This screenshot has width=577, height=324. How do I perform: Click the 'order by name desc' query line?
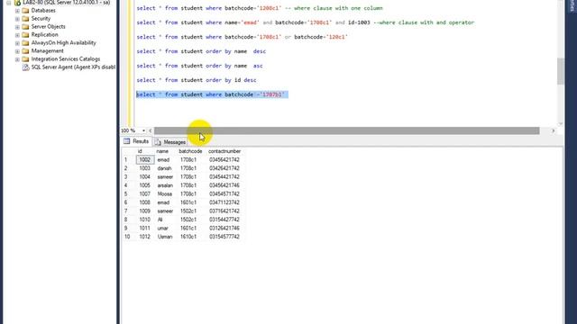pos(201,51)
